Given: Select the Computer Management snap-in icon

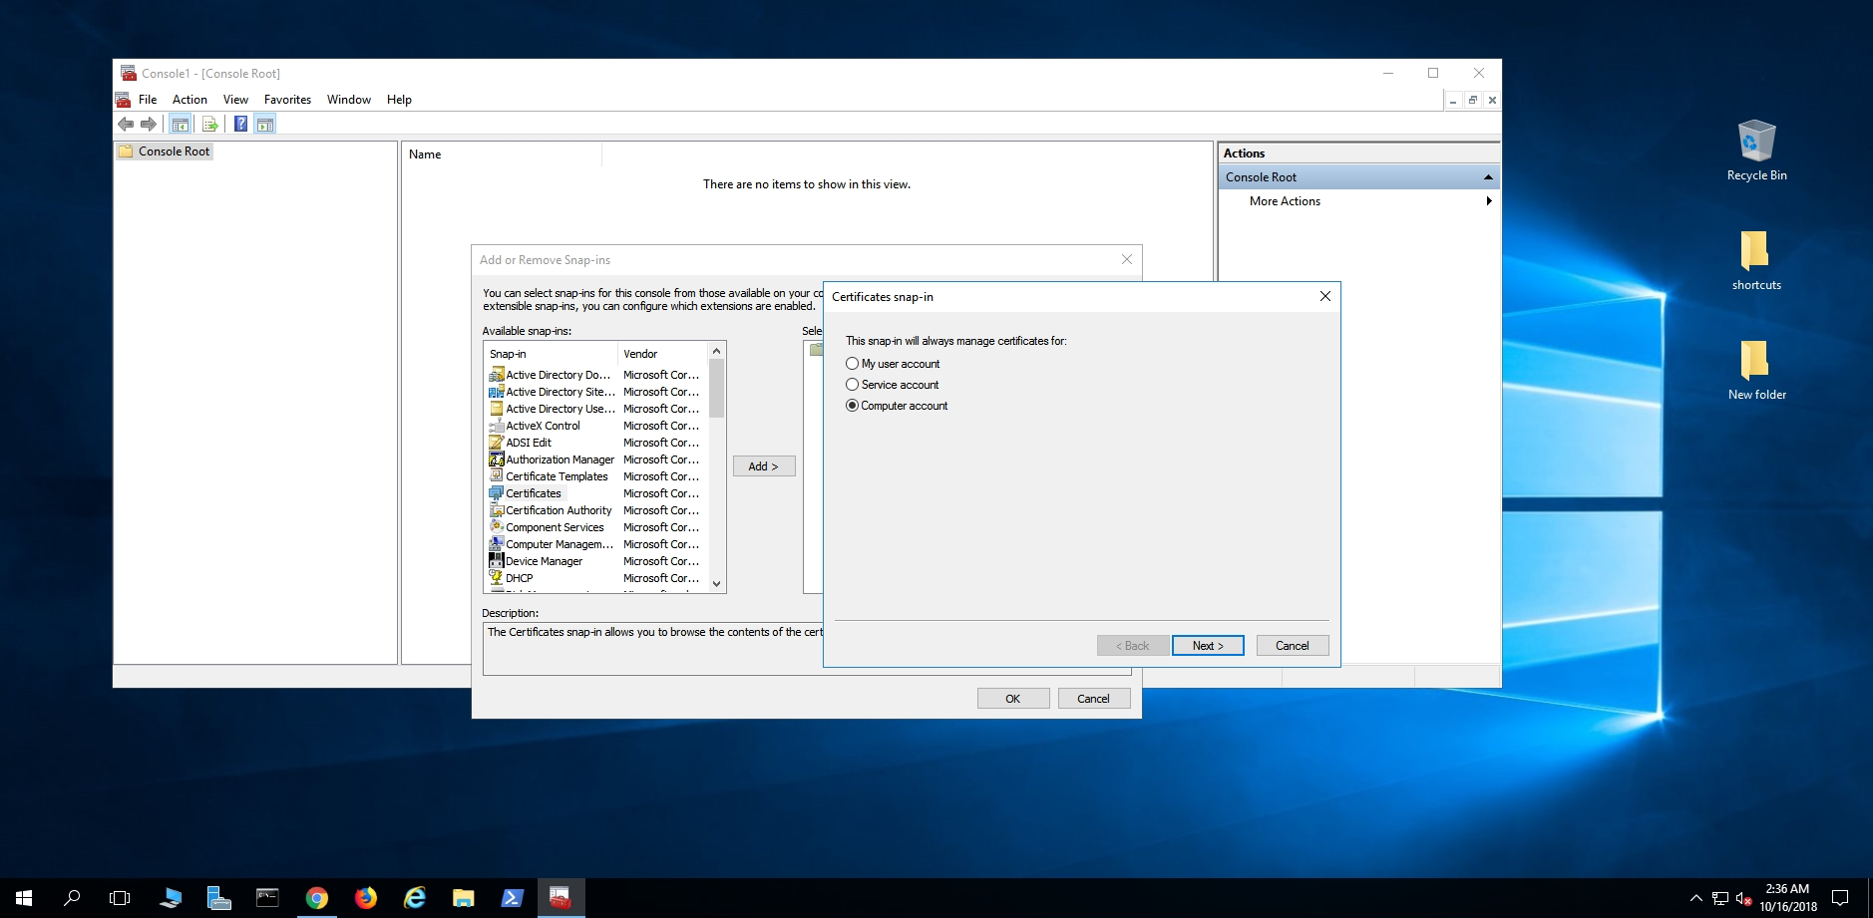Looking at the screenshot, I should tap(497, 544).
